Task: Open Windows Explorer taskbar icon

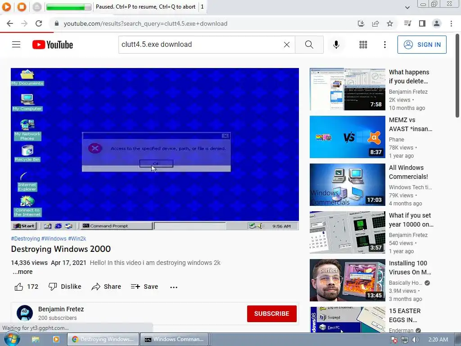Action: click(36, 339)
